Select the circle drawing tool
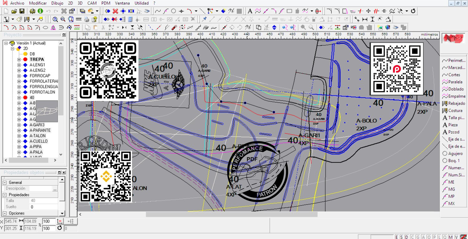The height and width of the screenshot is (239, 468). click(x=173, y=11)
